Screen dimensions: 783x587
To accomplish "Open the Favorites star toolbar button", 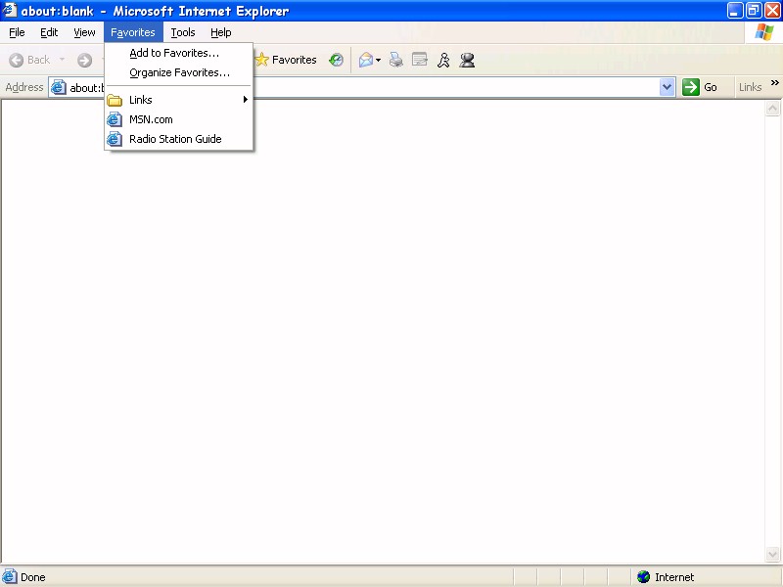I will tap(286, 60).
